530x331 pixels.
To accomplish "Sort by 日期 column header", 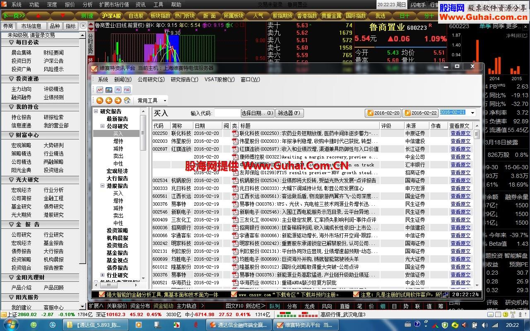I will click(208, 126).
